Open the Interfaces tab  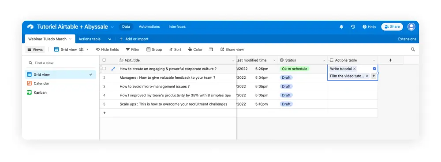[177, 27]
